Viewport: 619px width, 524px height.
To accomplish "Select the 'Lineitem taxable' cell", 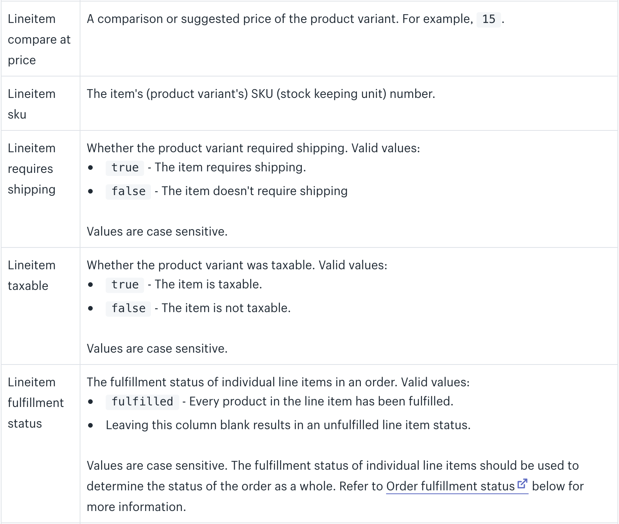I will tap(40, 306).
